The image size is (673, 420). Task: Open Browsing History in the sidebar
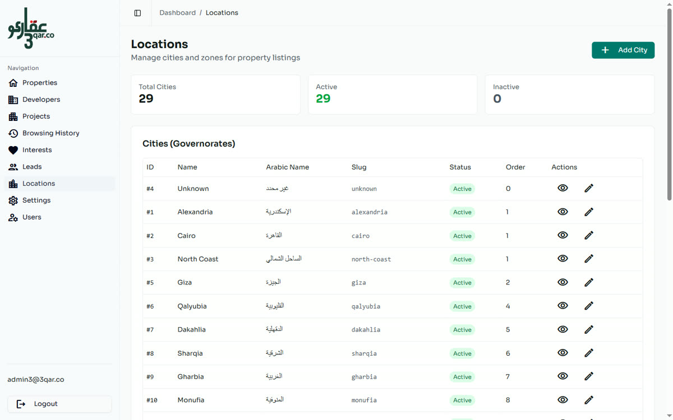[x=59, y=133]
